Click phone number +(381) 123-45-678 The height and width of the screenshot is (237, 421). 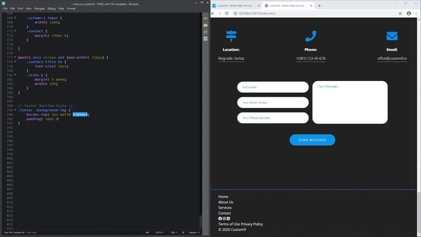click(310, 59)
